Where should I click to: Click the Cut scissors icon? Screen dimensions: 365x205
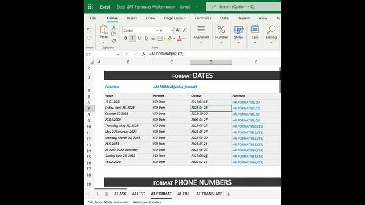click(x=114, y=27)
